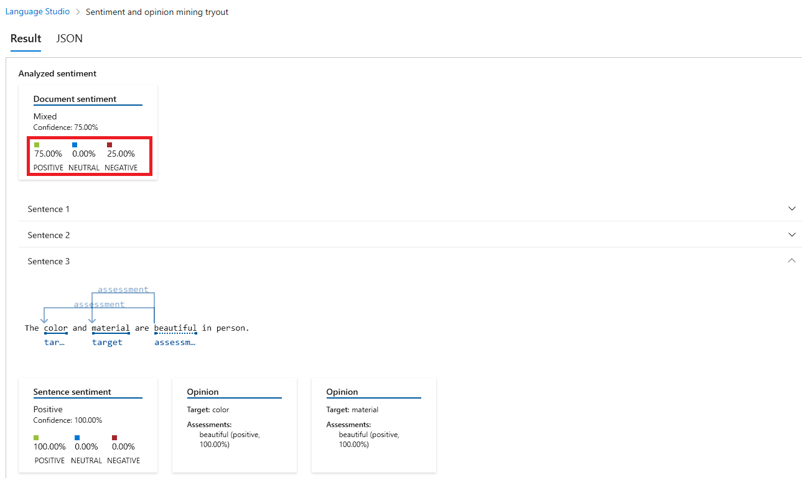Click the blue neutral swatch in Sentence sentiment

[x=77, y=438]
